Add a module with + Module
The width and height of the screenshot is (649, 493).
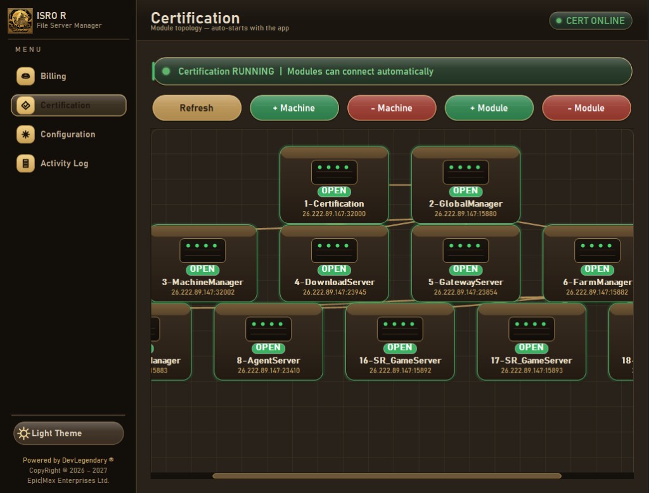pos(489,108)
